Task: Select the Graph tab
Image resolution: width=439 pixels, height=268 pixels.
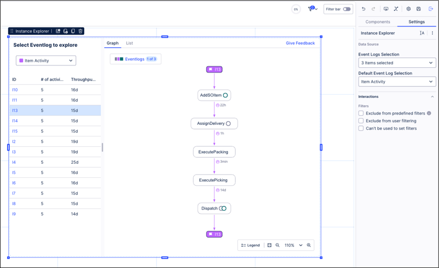Action: tap(113, 43)
